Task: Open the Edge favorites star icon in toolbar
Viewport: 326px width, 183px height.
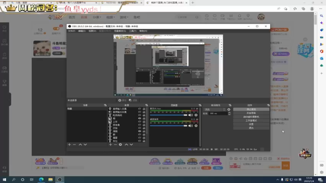Action: tap(295, 9)
